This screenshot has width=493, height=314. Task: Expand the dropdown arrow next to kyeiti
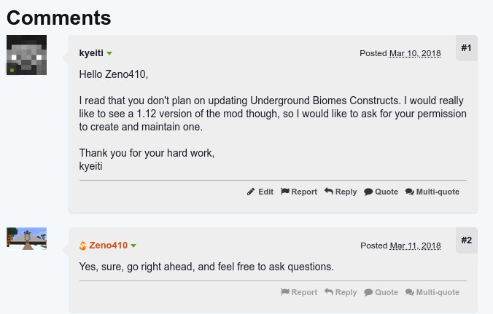pyautogui.click(x=109, y=54)
